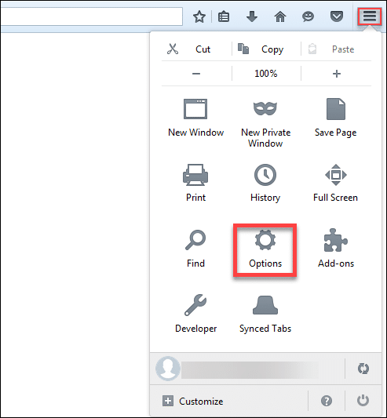Screen dimensions: 387x418
Task: Show bookmarks list icon in toolbar
Action: click(x=224, y=16)
